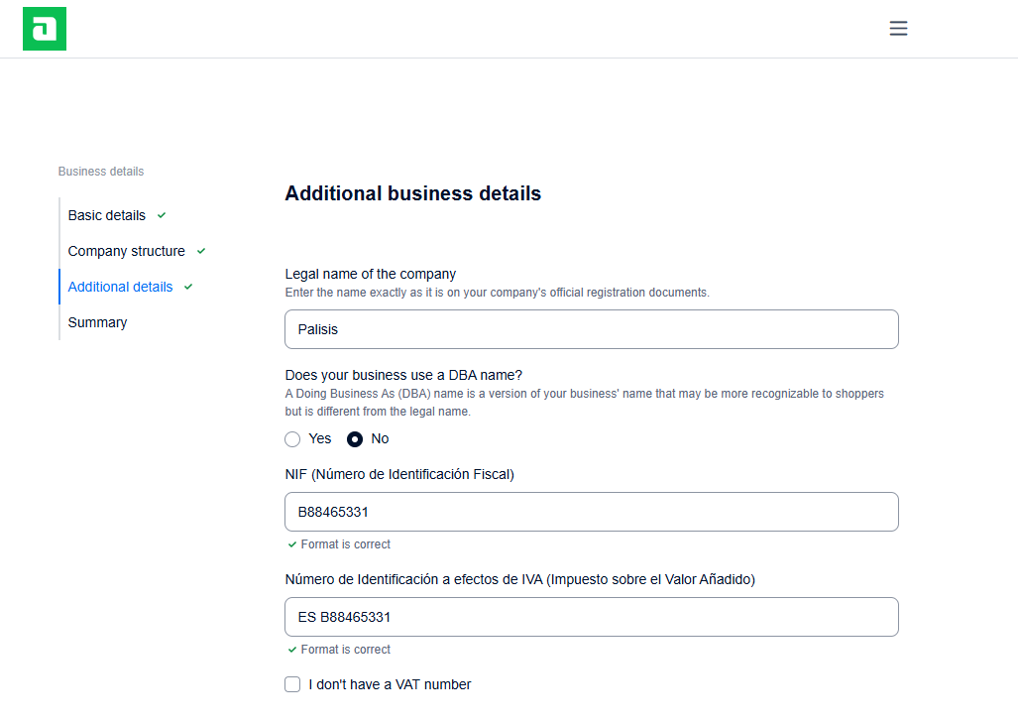Select No for DBA name
1018x723 pixels.
[x=355, y=439]
